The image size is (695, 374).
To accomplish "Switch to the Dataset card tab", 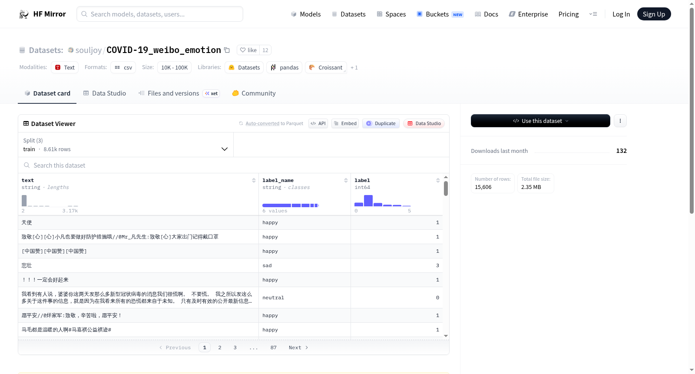I will tap(47, 93).
